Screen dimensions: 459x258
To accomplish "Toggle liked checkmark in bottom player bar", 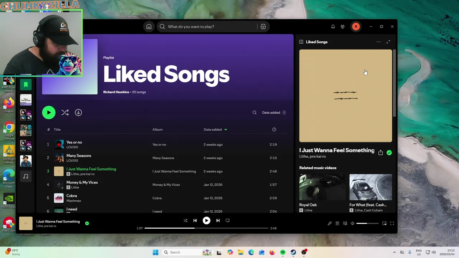I will [87, 223].
